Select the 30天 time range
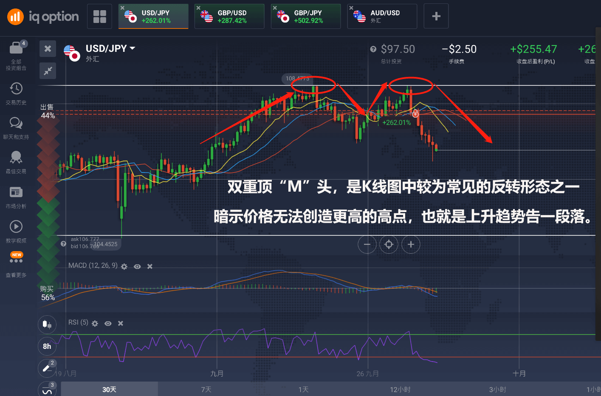The image size is (601, 396). point(109,389)
